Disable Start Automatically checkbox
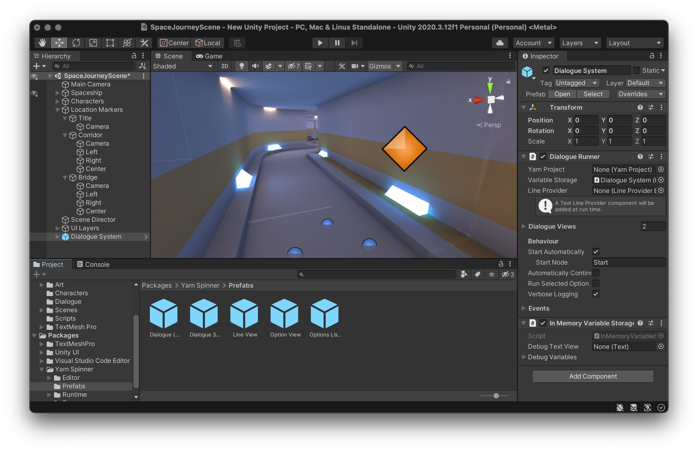Screen dimensions: 698x452 coord(596,252)
